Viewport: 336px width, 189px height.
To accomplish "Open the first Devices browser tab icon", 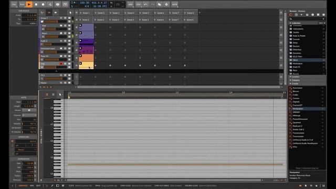I will 291,15.
